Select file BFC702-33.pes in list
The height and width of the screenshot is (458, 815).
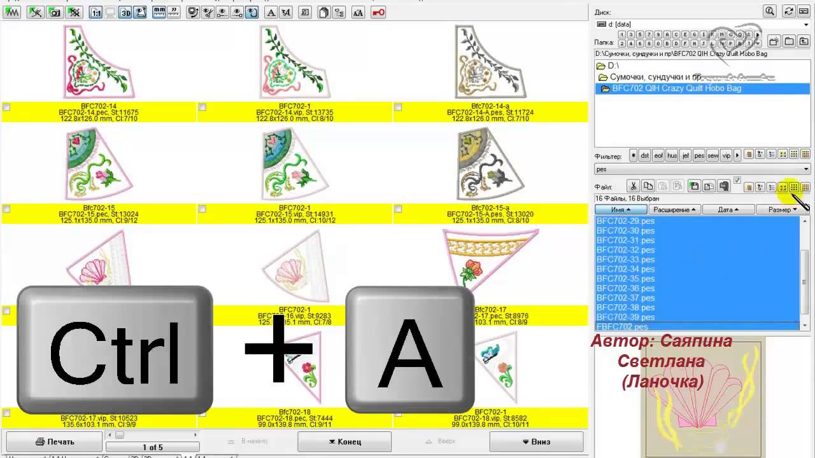[625, 260]
